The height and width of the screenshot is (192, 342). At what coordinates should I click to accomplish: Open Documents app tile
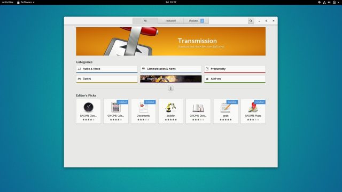coord(143,111)
